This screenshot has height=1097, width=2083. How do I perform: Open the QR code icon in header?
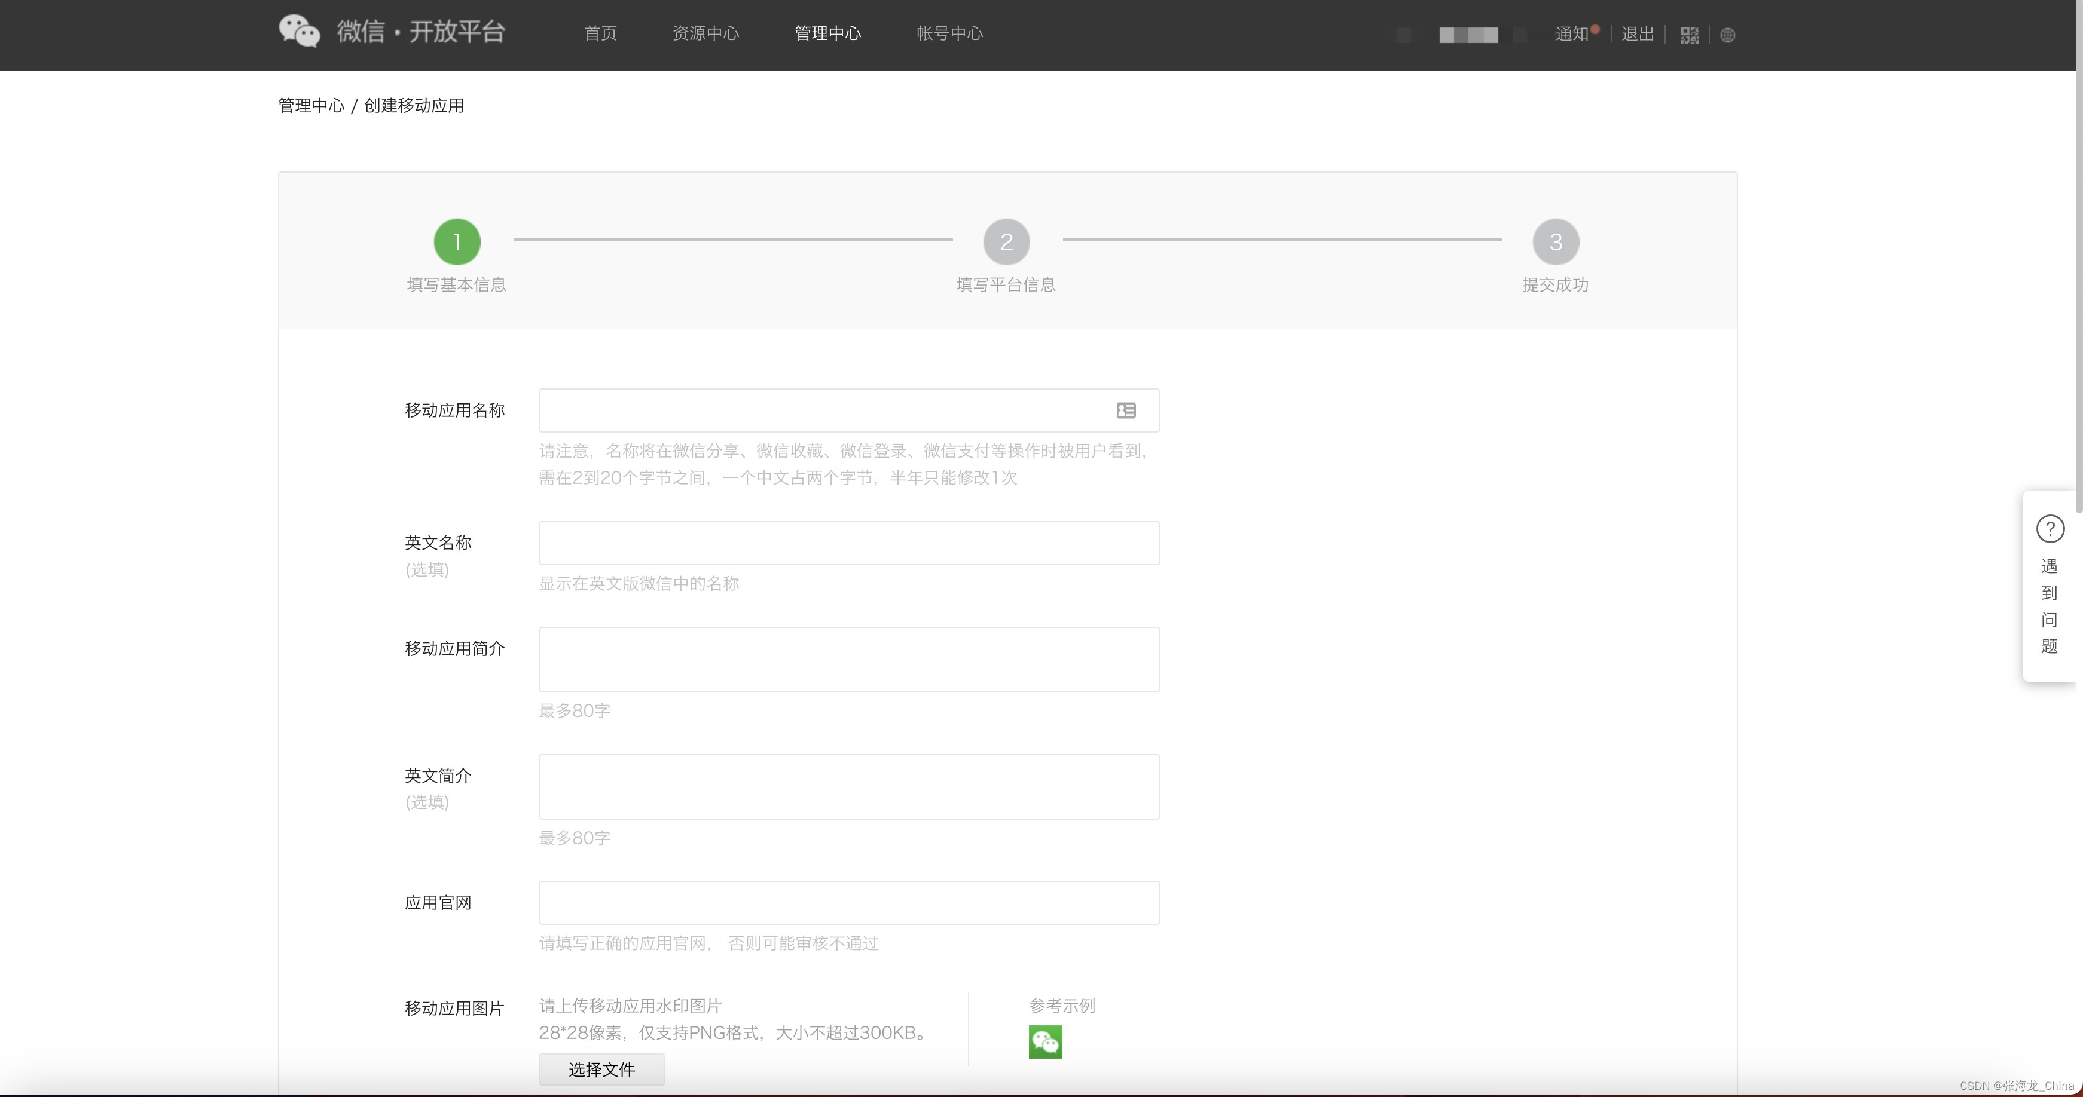pyautogui.click(x=1689, y=35)
